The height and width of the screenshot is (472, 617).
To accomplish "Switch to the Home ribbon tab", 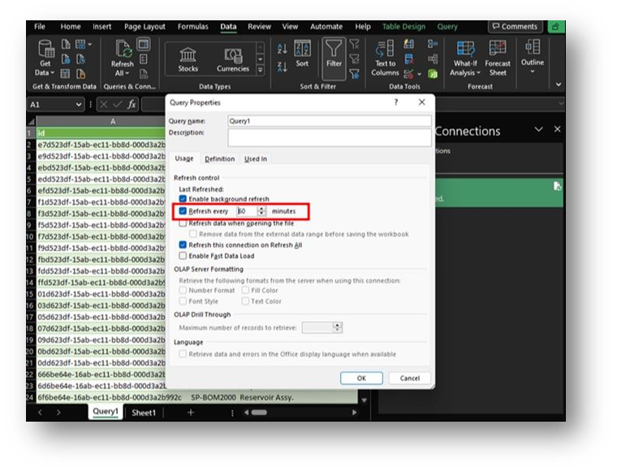I will pos(71,26).
